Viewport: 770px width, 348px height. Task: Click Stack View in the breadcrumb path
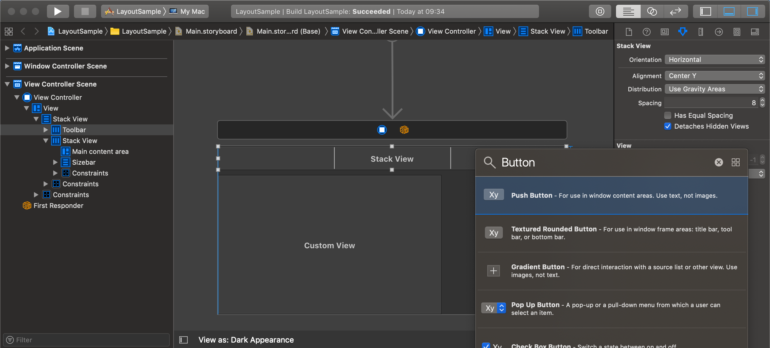(547, 31)
